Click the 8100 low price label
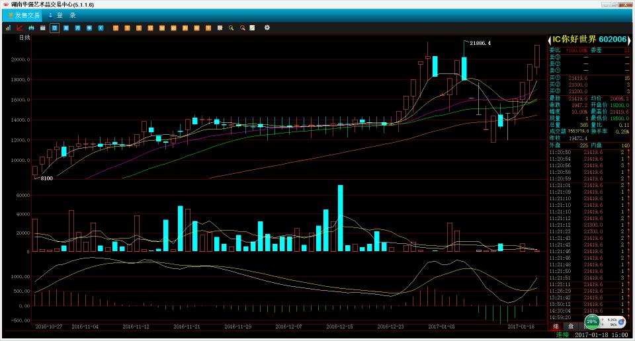This screenshot has height=341, width=635. click(46, 178)
